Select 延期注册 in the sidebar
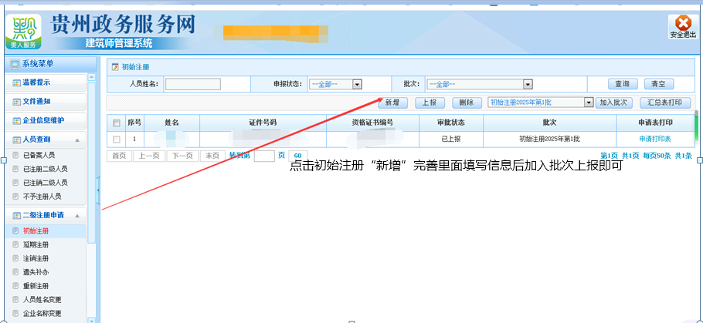 click(36, 244)
